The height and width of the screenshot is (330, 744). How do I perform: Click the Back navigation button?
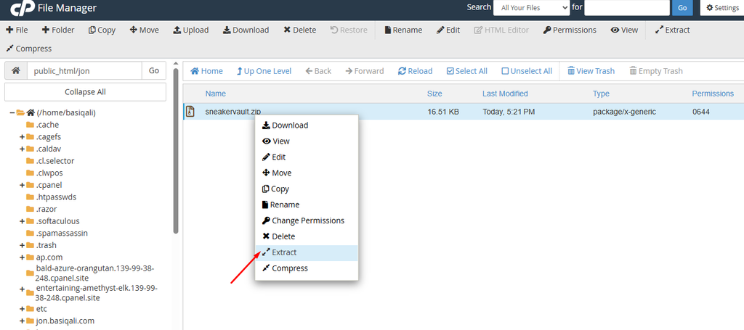tap(318, 71)
